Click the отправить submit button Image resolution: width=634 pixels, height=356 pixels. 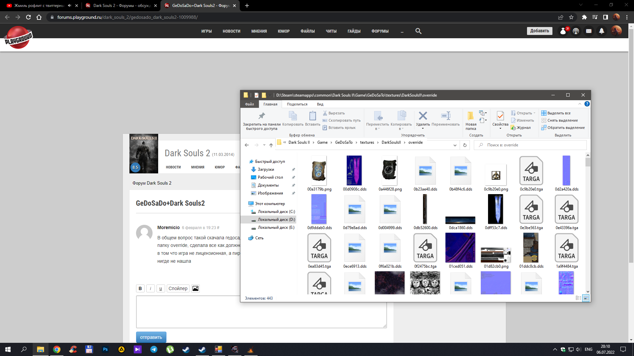pos(151,337)
